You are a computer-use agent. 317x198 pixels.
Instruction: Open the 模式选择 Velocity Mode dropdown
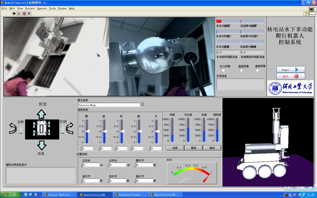click(x=143, y=105)
